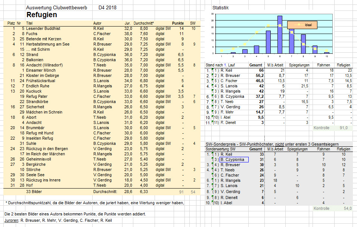
Task: Select the 'Kuckuck' title cell
Action: coord(34,91)
